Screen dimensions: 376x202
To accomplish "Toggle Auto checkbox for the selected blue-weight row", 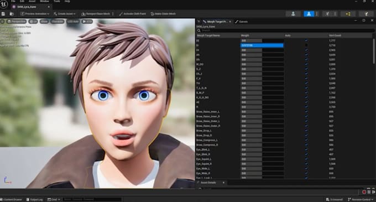I will coord(306,45).
